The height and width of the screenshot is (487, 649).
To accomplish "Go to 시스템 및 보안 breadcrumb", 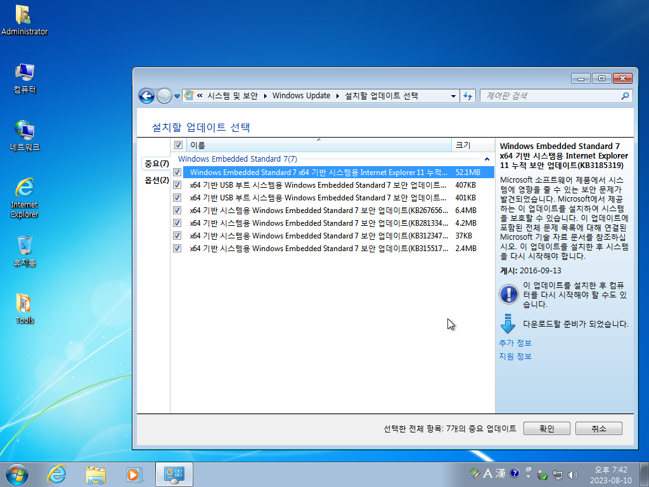I will 232,96.
